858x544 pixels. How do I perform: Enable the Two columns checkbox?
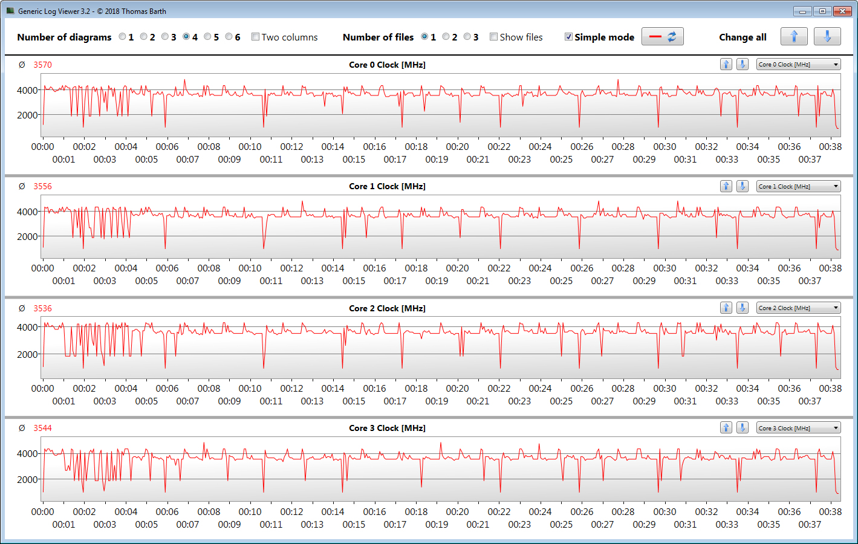255,37
